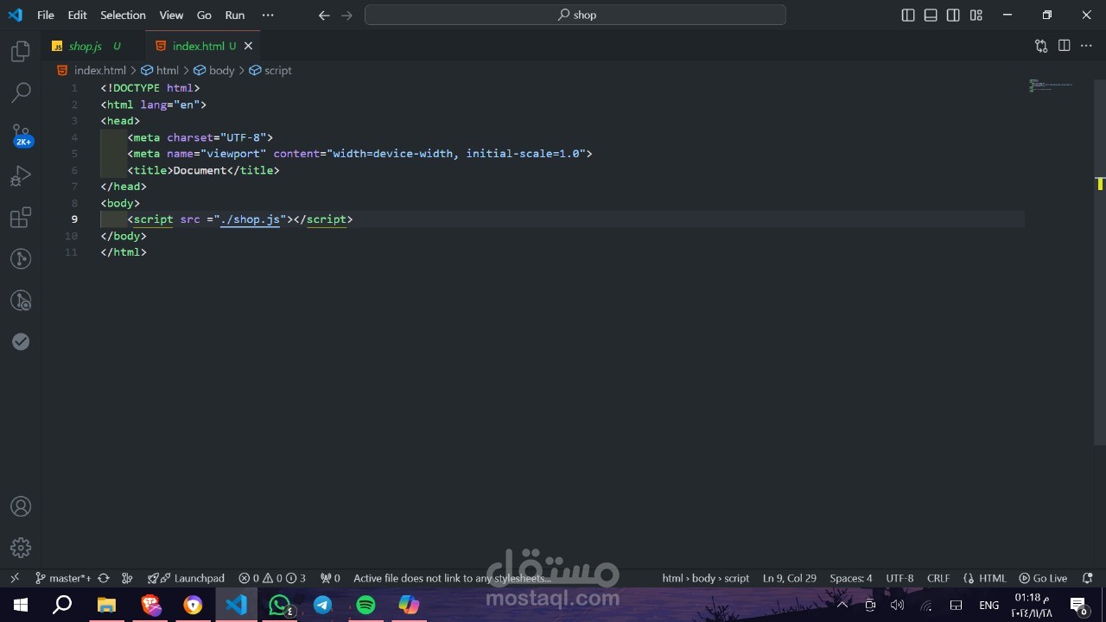1106x622 pixels.
Task: Click Ln 9, Col 29 in status bar
Action: click(789, 578)
